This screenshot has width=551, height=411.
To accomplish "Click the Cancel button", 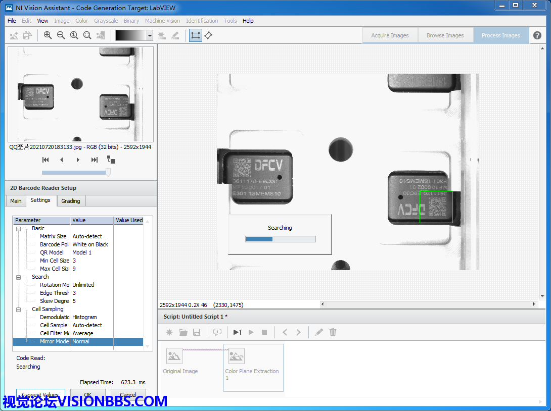I will click(128, 394).
